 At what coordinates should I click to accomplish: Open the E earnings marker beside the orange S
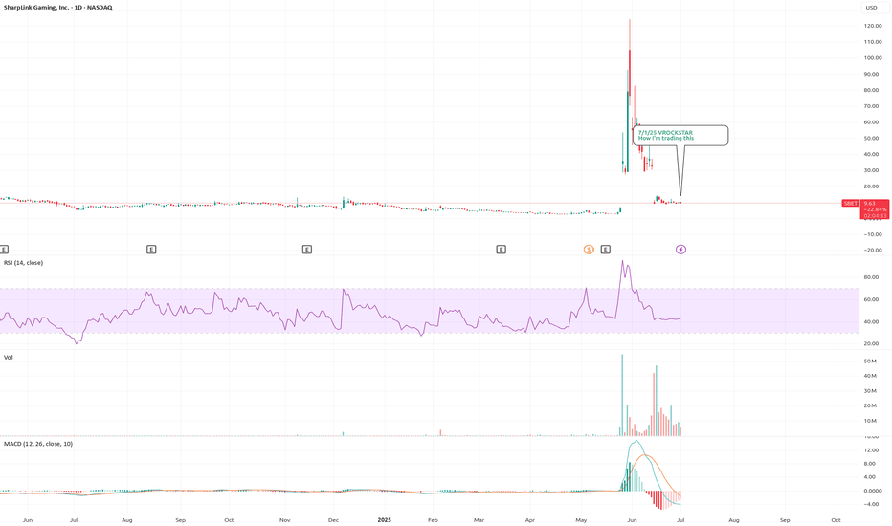click(606, 249)
